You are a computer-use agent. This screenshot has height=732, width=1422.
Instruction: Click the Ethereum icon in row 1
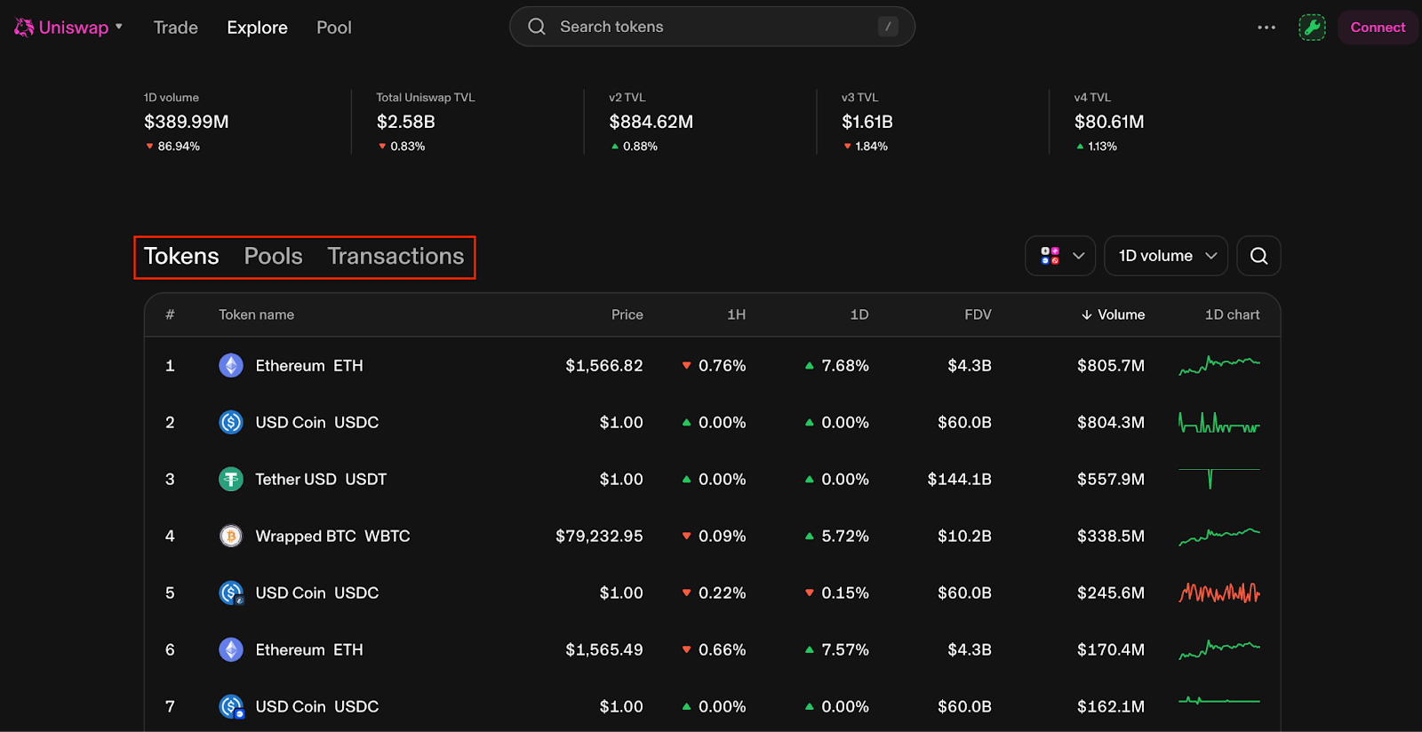click(x=231, y=365)
